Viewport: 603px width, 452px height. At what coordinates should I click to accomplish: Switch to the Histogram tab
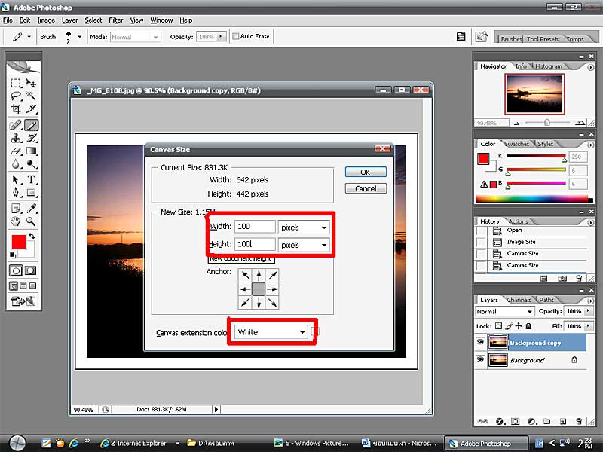point(549,66)
